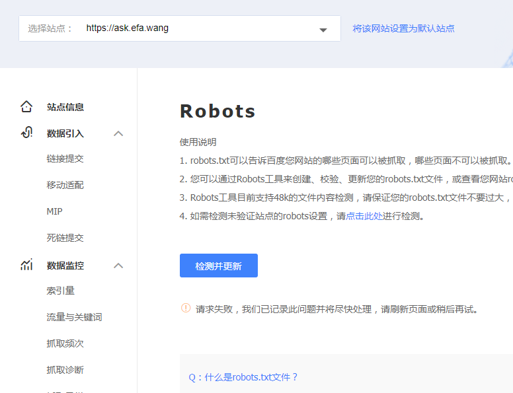Click the 请求失败 error message text
513x393 pixels.
(x=336, y=309)
